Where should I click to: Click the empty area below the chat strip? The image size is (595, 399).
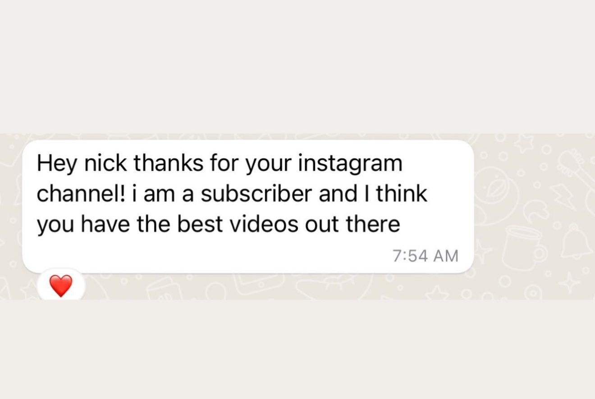(297, 349)
